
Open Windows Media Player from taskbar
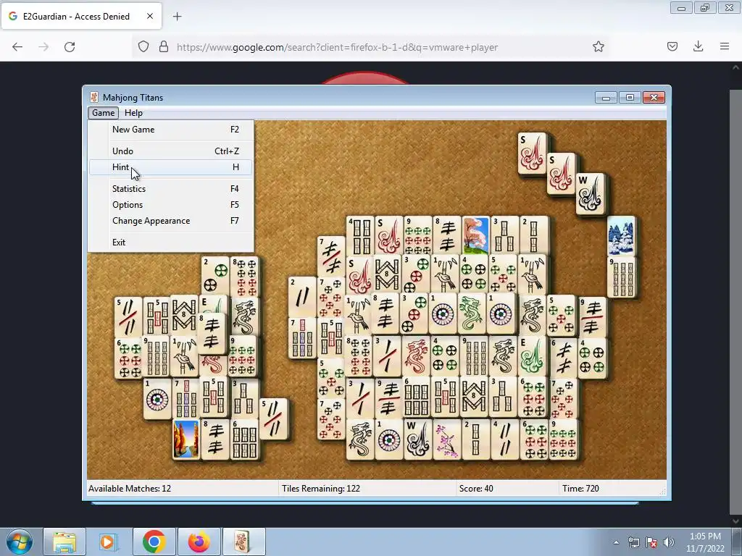(109, 542)
